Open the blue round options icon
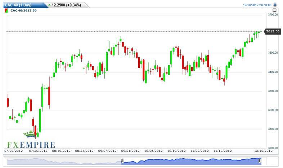Image resolution: width=283 pixels, height=168 pixels. [x=275, y=5]
